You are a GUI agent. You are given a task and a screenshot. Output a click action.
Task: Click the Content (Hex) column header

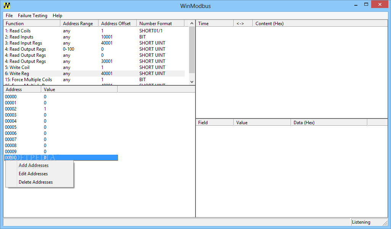coord(320,23)
